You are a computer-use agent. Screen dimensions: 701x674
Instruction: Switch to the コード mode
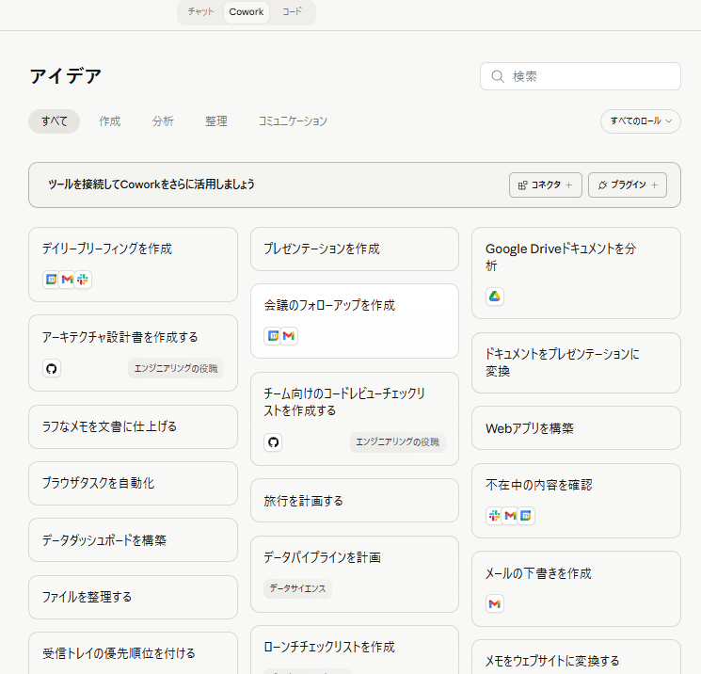(292, 12)
